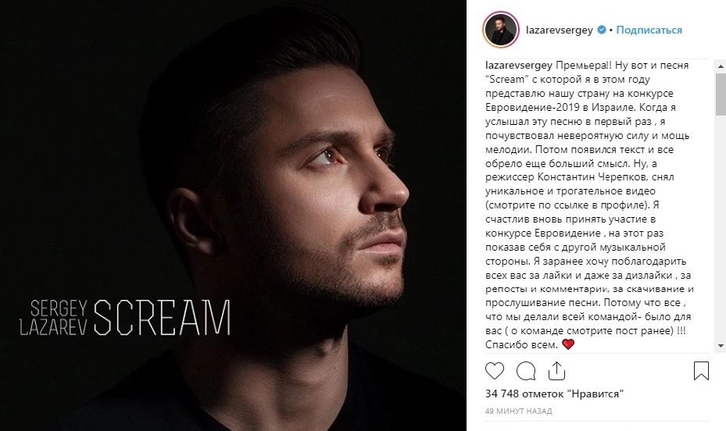
Task: Click the SERGEY LAZAREV text on the cover
Action: [53, 318]
